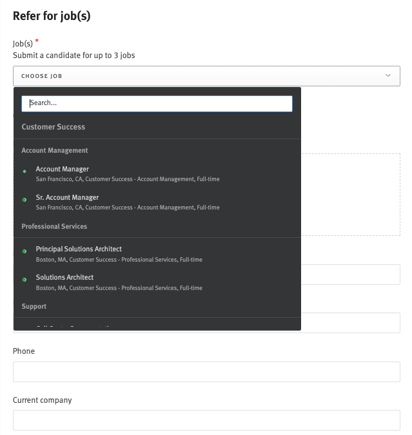Image resolution: width=412 pixels, height=435 pixels.
Task: Select the Sr. Account Manager job
Action: pyautogui.click(x=157, y=202)
